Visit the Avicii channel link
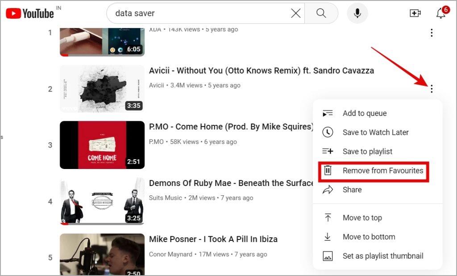 coord(157,85)
